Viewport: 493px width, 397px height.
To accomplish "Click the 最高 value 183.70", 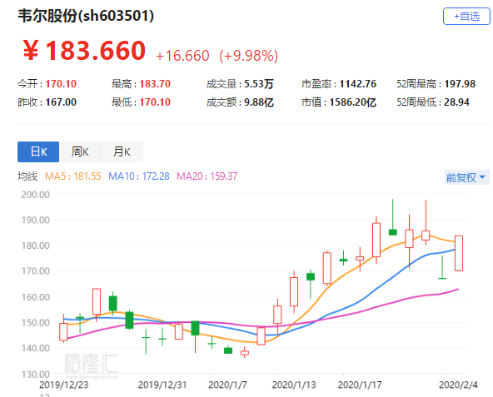I will (155, 84).
